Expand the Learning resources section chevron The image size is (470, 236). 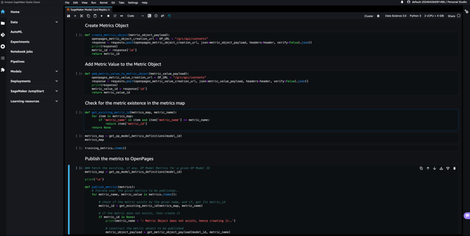point(56,101)
